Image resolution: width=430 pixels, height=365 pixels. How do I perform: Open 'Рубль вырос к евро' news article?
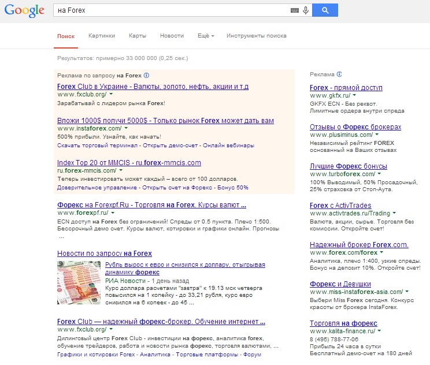[x=185, y=269]
